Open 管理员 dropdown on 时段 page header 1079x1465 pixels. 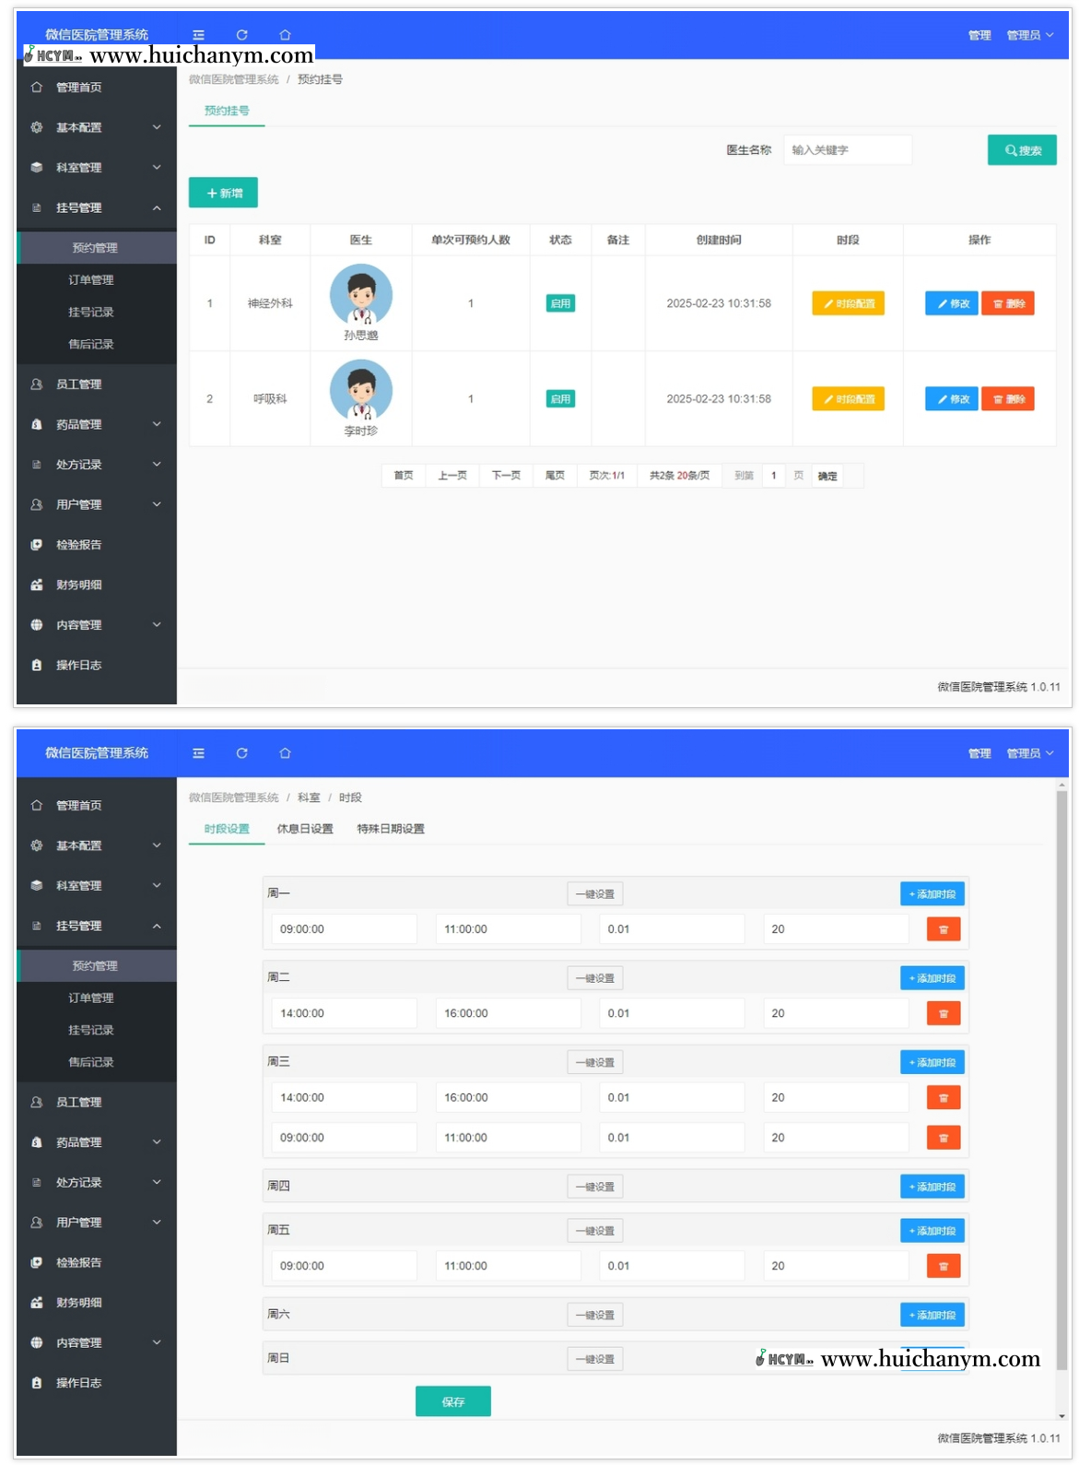(1029, 753)
